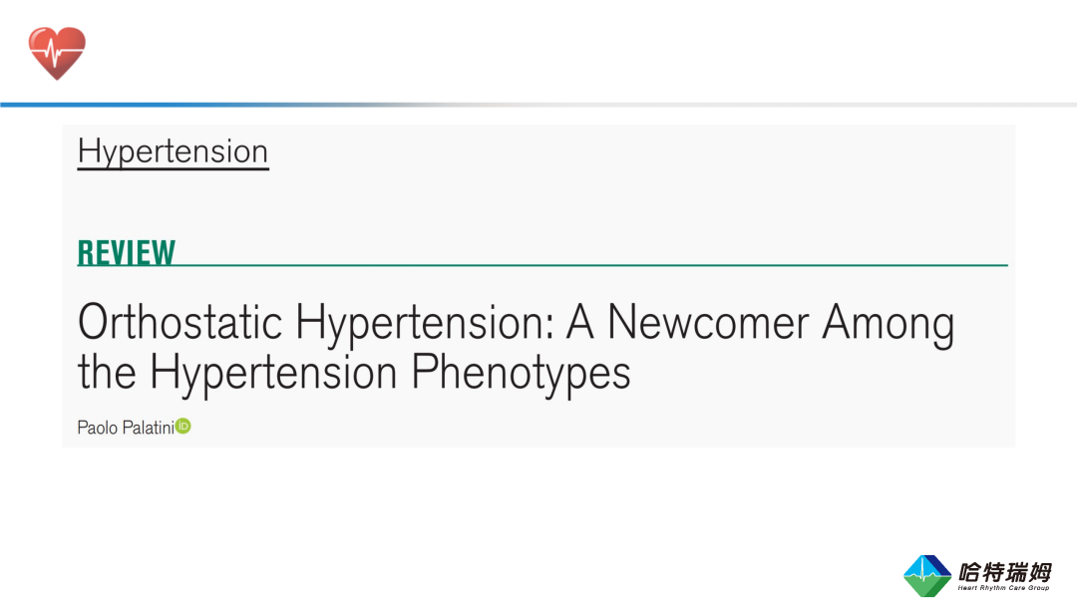Click the letter A in the title

click(579, 321)
